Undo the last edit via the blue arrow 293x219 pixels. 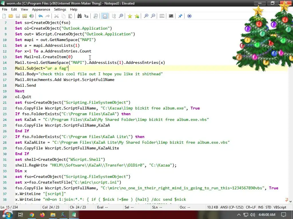coord(41,16)
